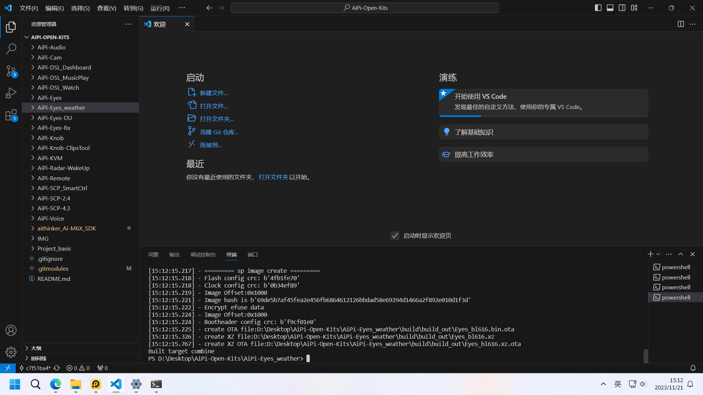This screenshot has height=395, width=703.
Task: Collapse the AIPI-OPEN-KITS root section
Action: click(81, 37)
